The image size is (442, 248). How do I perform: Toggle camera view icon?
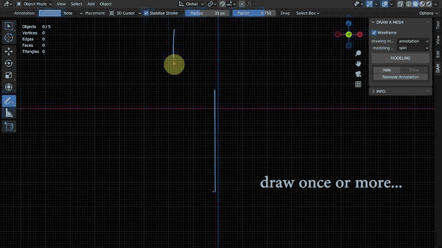click(358, 74)
